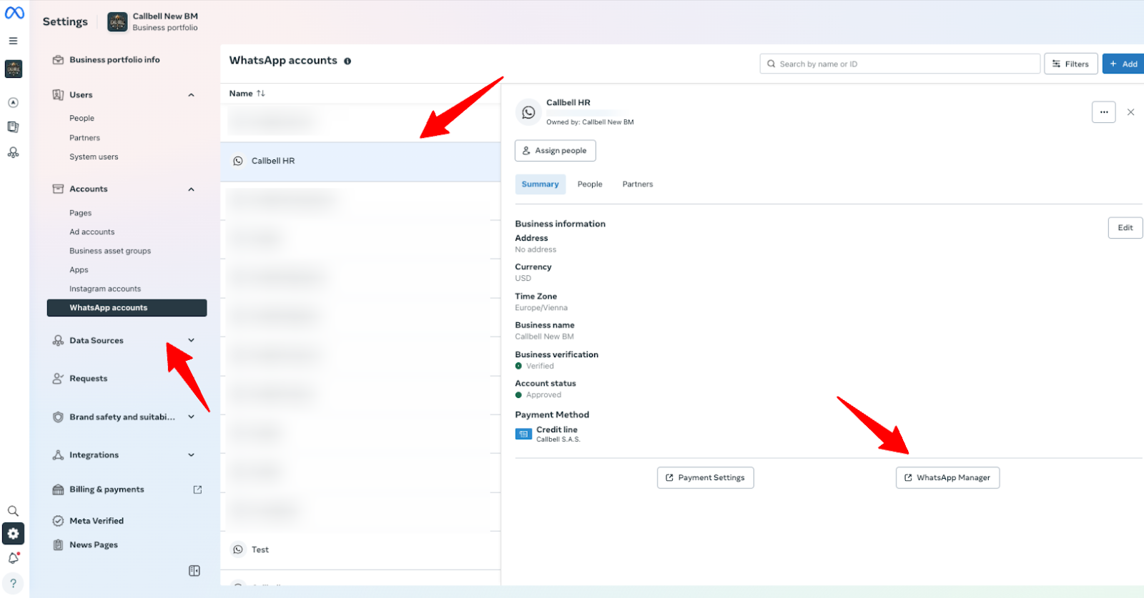Toggle Name column sort order
This screenshot has height=598, width=1144.
tap(261, 94)
